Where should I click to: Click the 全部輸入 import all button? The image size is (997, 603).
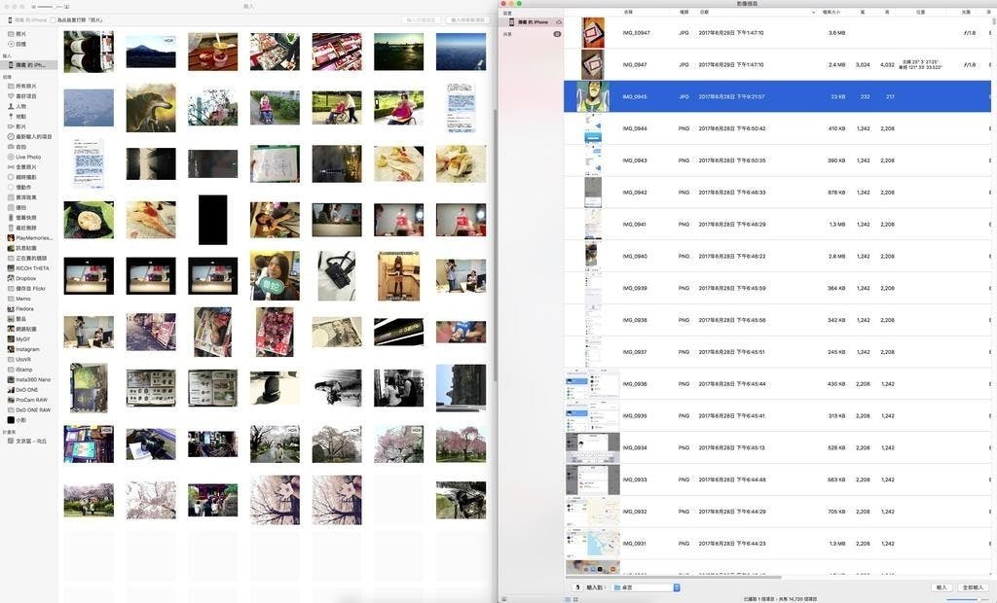[x=973, y=587]
